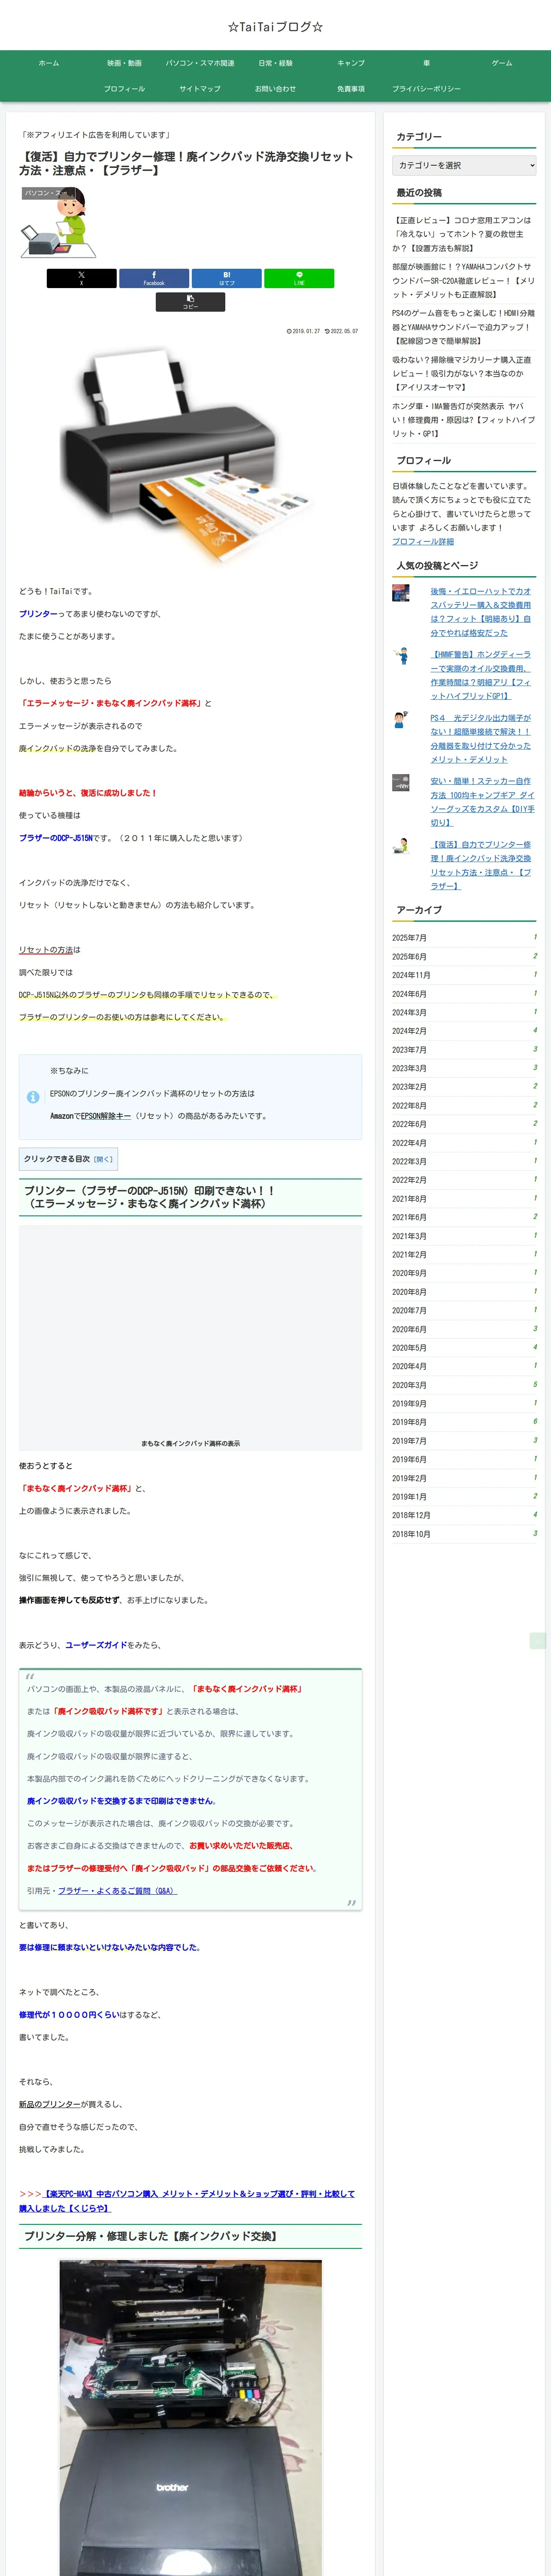The image size is (551, 2576).
Task: Open the 2018年10月 archive
Action: click(464, 1534)
